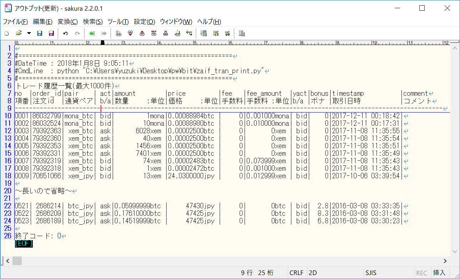Open the Find dialog

pos(118,33)
